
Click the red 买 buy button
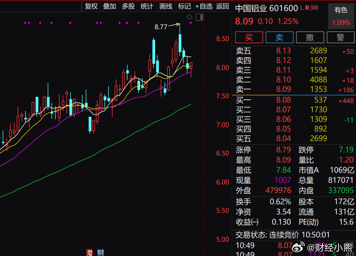249,37
